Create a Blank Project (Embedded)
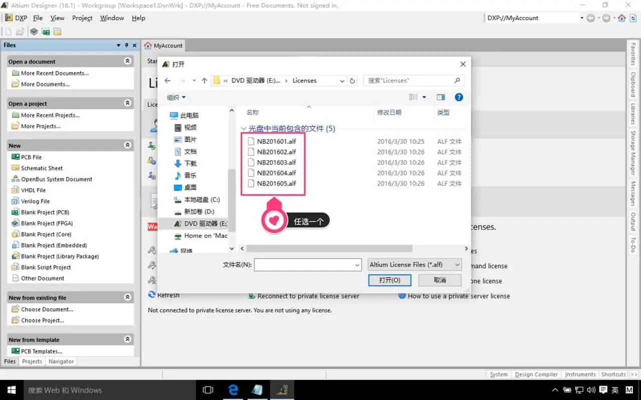641x400 pixels. [54, 245]
